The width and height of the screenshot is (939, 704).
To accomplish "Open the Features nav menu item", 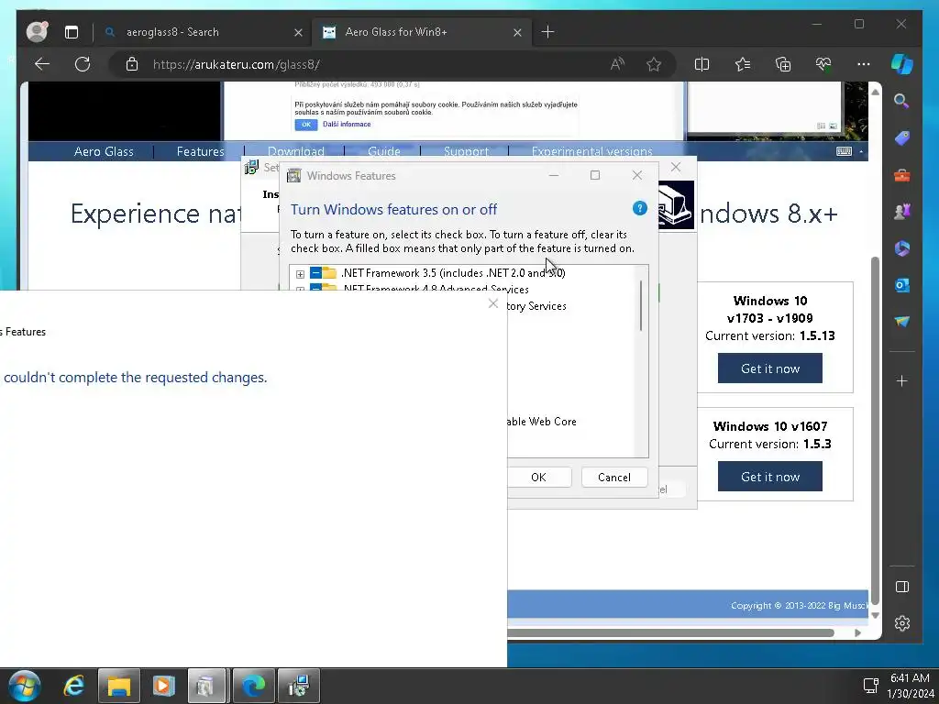I will (200, 151).
